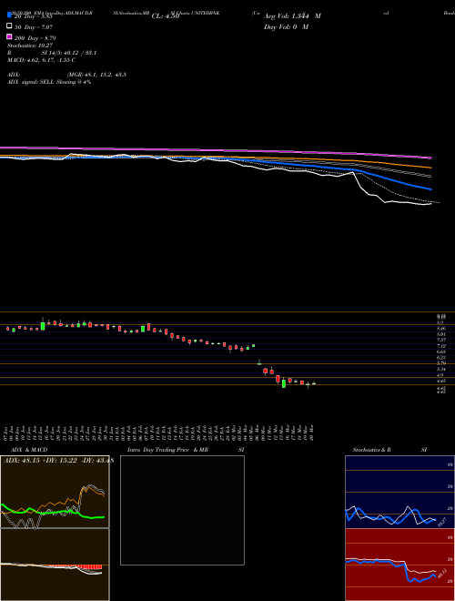The image size is (455, 601).
Task: Click the red MACD histogram bars
Action: pos(89,567)
